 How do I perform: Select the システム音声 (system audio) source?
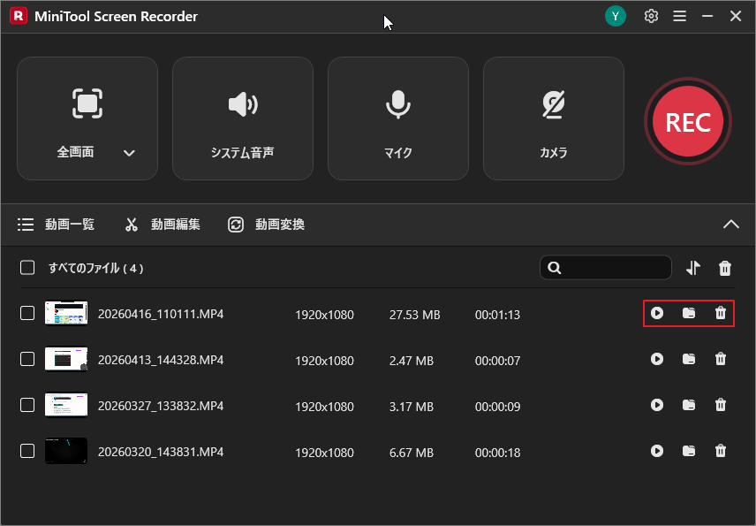(243, 118)
